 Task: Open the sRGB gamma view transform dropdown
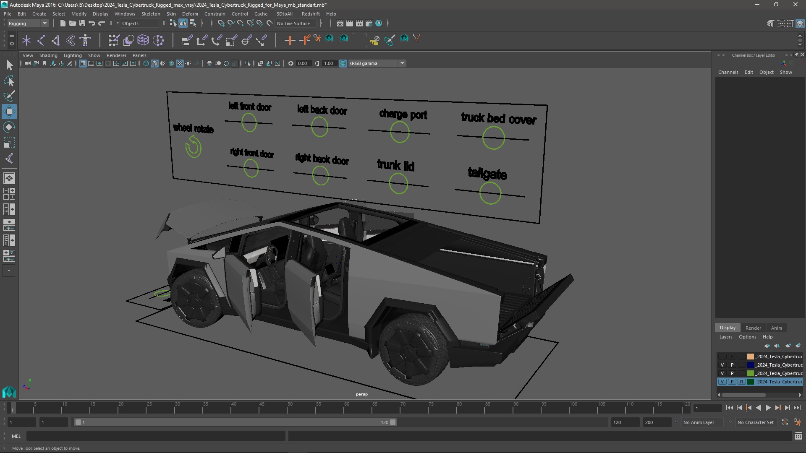377,63
